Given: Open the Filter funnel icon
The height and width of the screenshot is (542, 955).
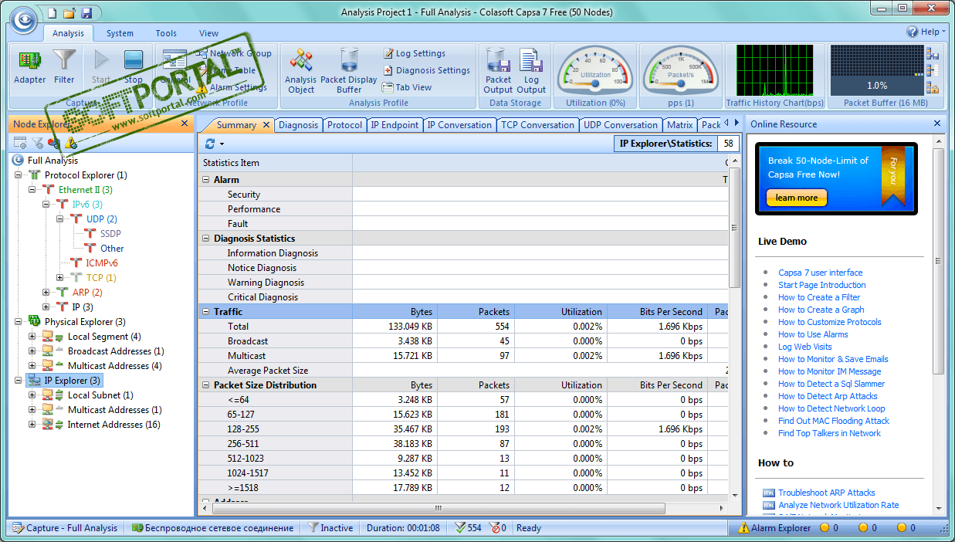Looking at the screenshot, I should pos(64,66).
